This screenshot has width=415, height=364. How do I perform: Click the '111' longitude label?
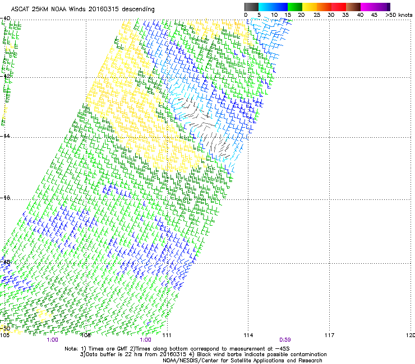[x=167, y=335]
